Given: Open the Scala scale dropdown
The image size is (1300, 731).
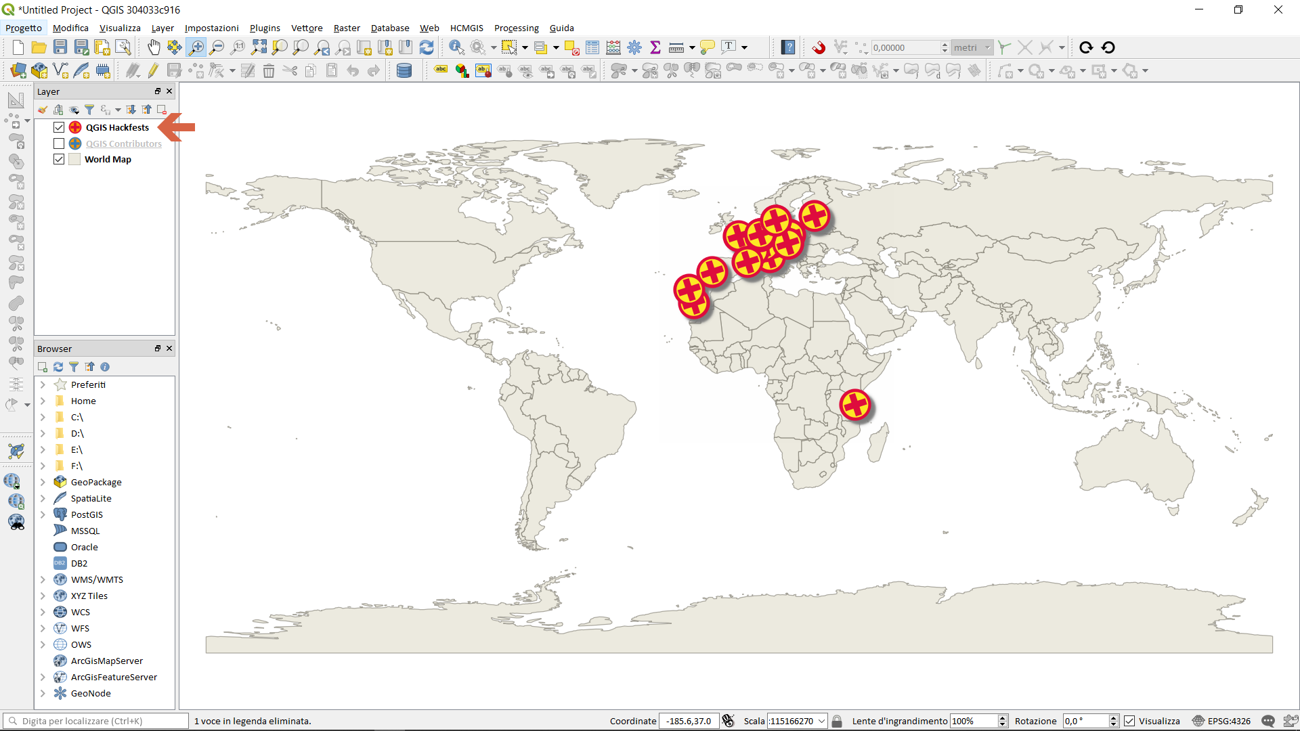Looking at the screenshot, I should (822, 721).
